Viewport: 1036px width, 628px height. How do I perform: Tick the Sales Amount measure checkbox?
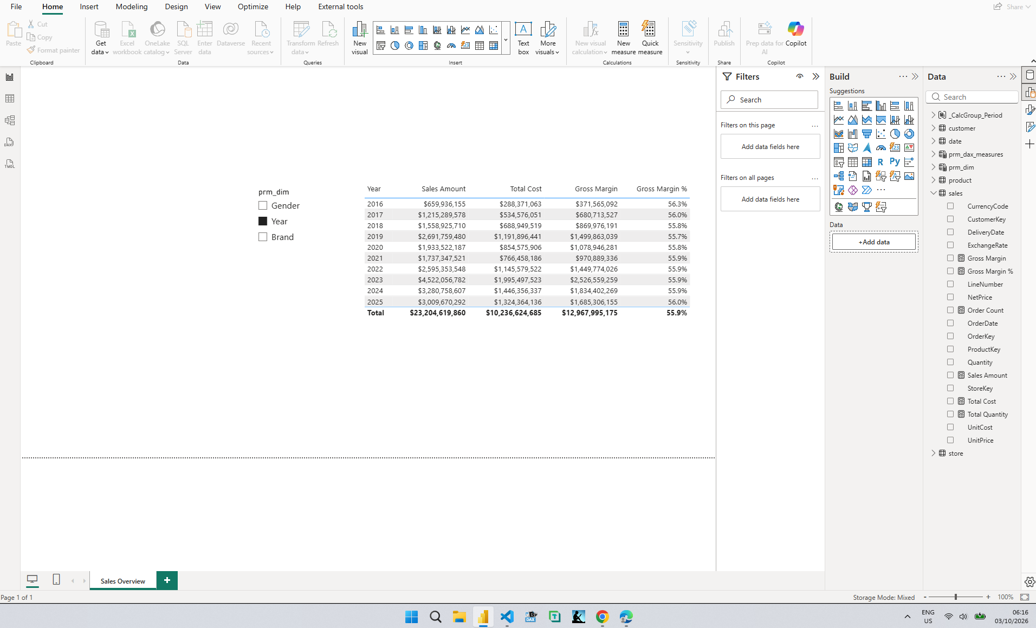950,375
